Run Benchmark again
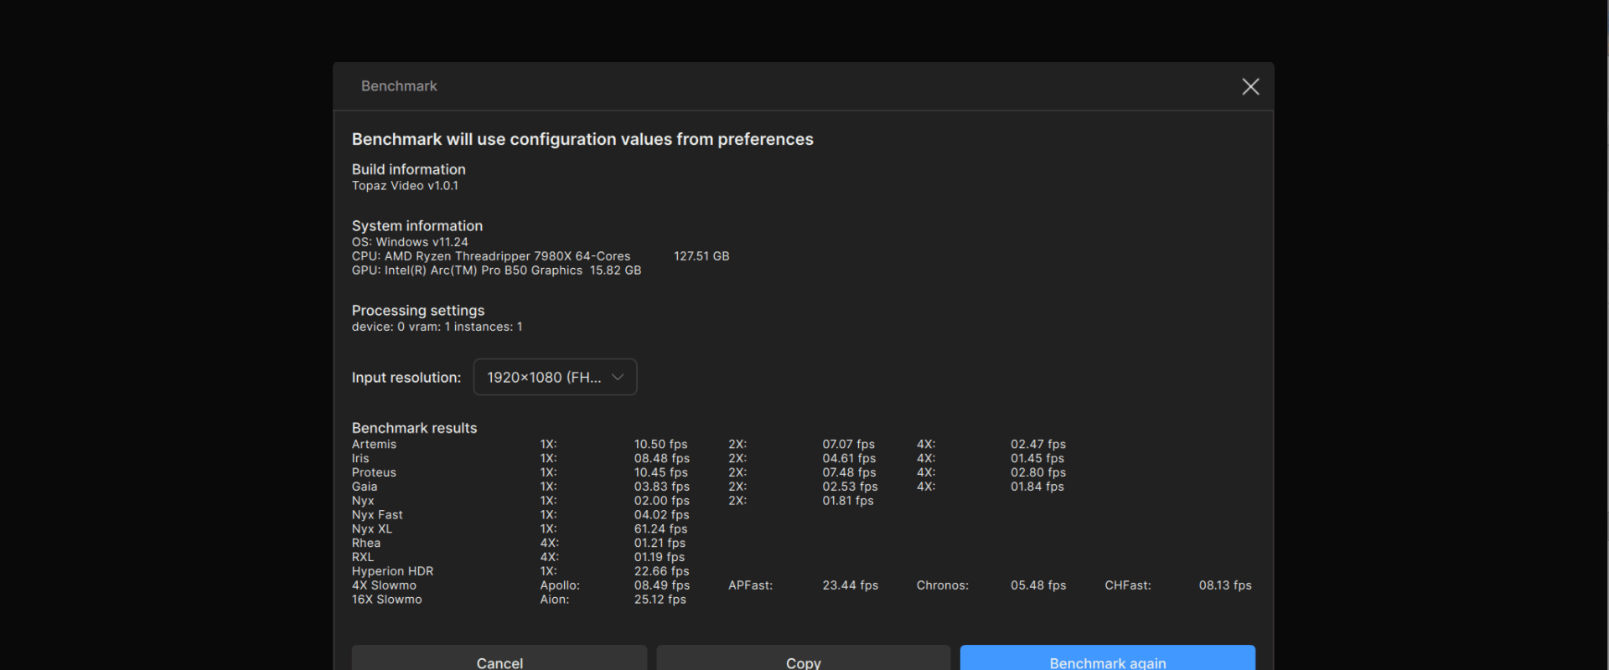 click(1107, 660)
